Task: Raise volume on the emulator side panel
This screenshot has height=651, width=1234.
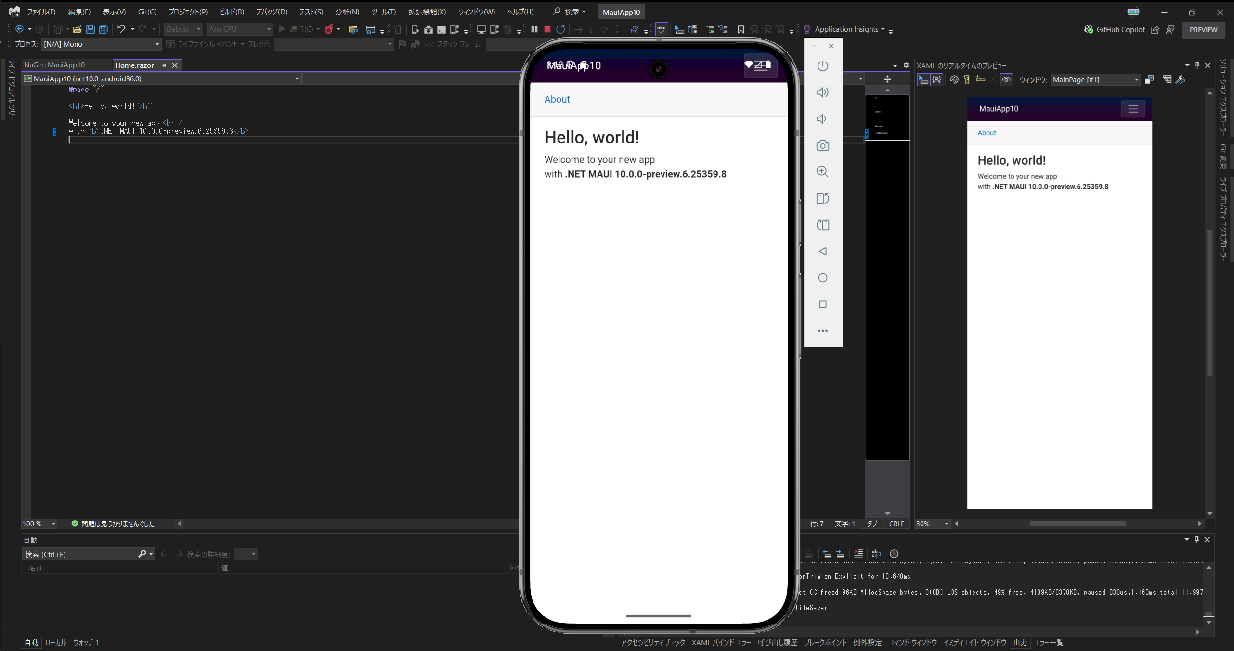Action: [823, 92]
